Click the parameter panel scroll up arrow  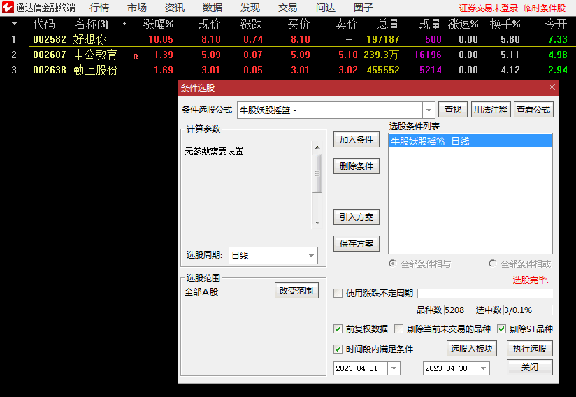[317, 147]
